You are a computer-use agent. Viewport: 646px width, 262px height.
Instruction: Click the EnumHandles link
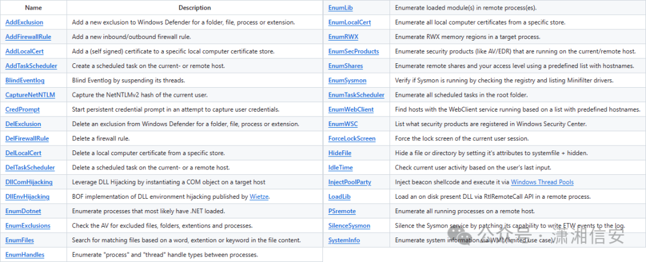(x=25, y=255)
